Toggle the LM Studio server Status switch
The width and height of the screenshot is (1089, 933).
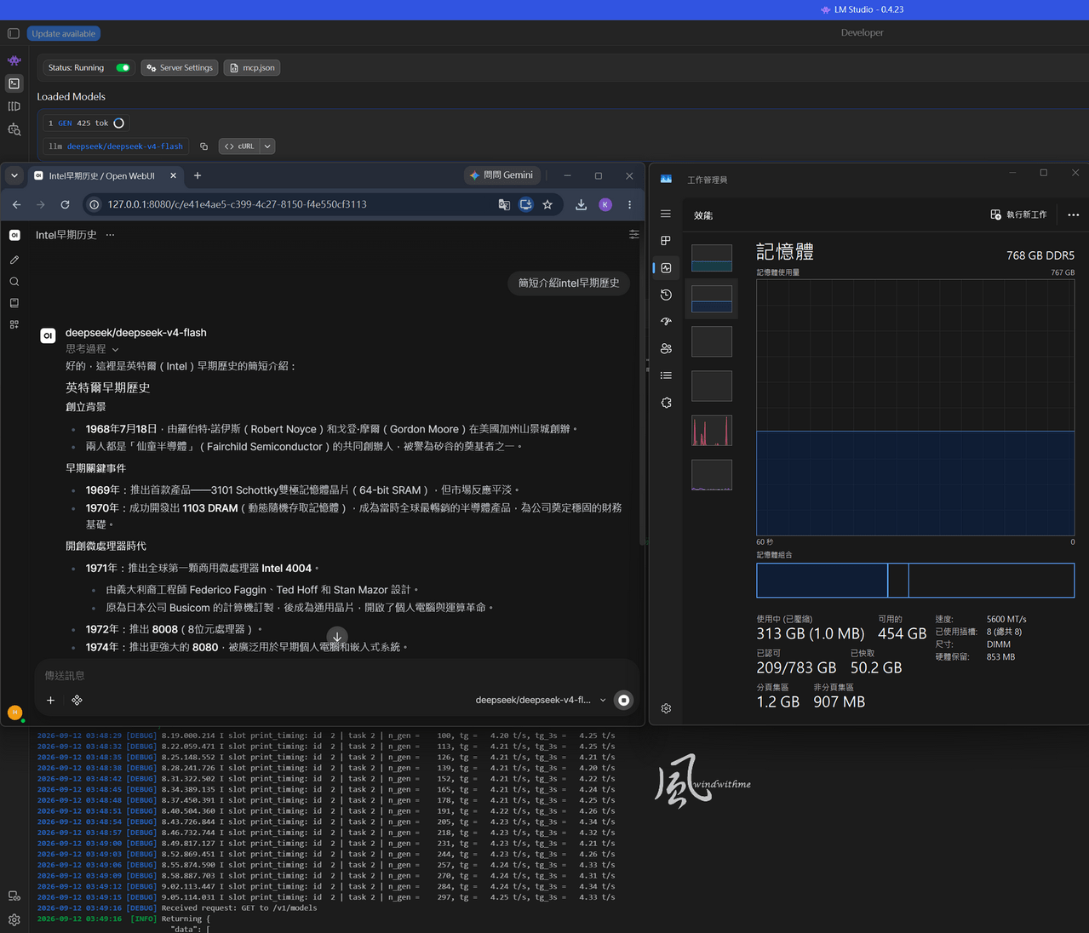123,68
